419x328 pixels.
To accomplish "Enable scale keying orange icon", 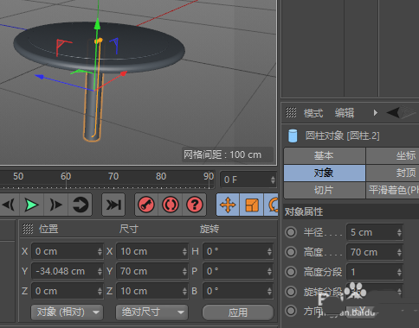I will click(252, 205).
